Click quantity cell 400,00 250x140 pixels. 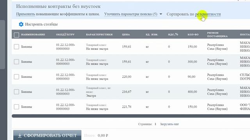click(x=192, y=92)
